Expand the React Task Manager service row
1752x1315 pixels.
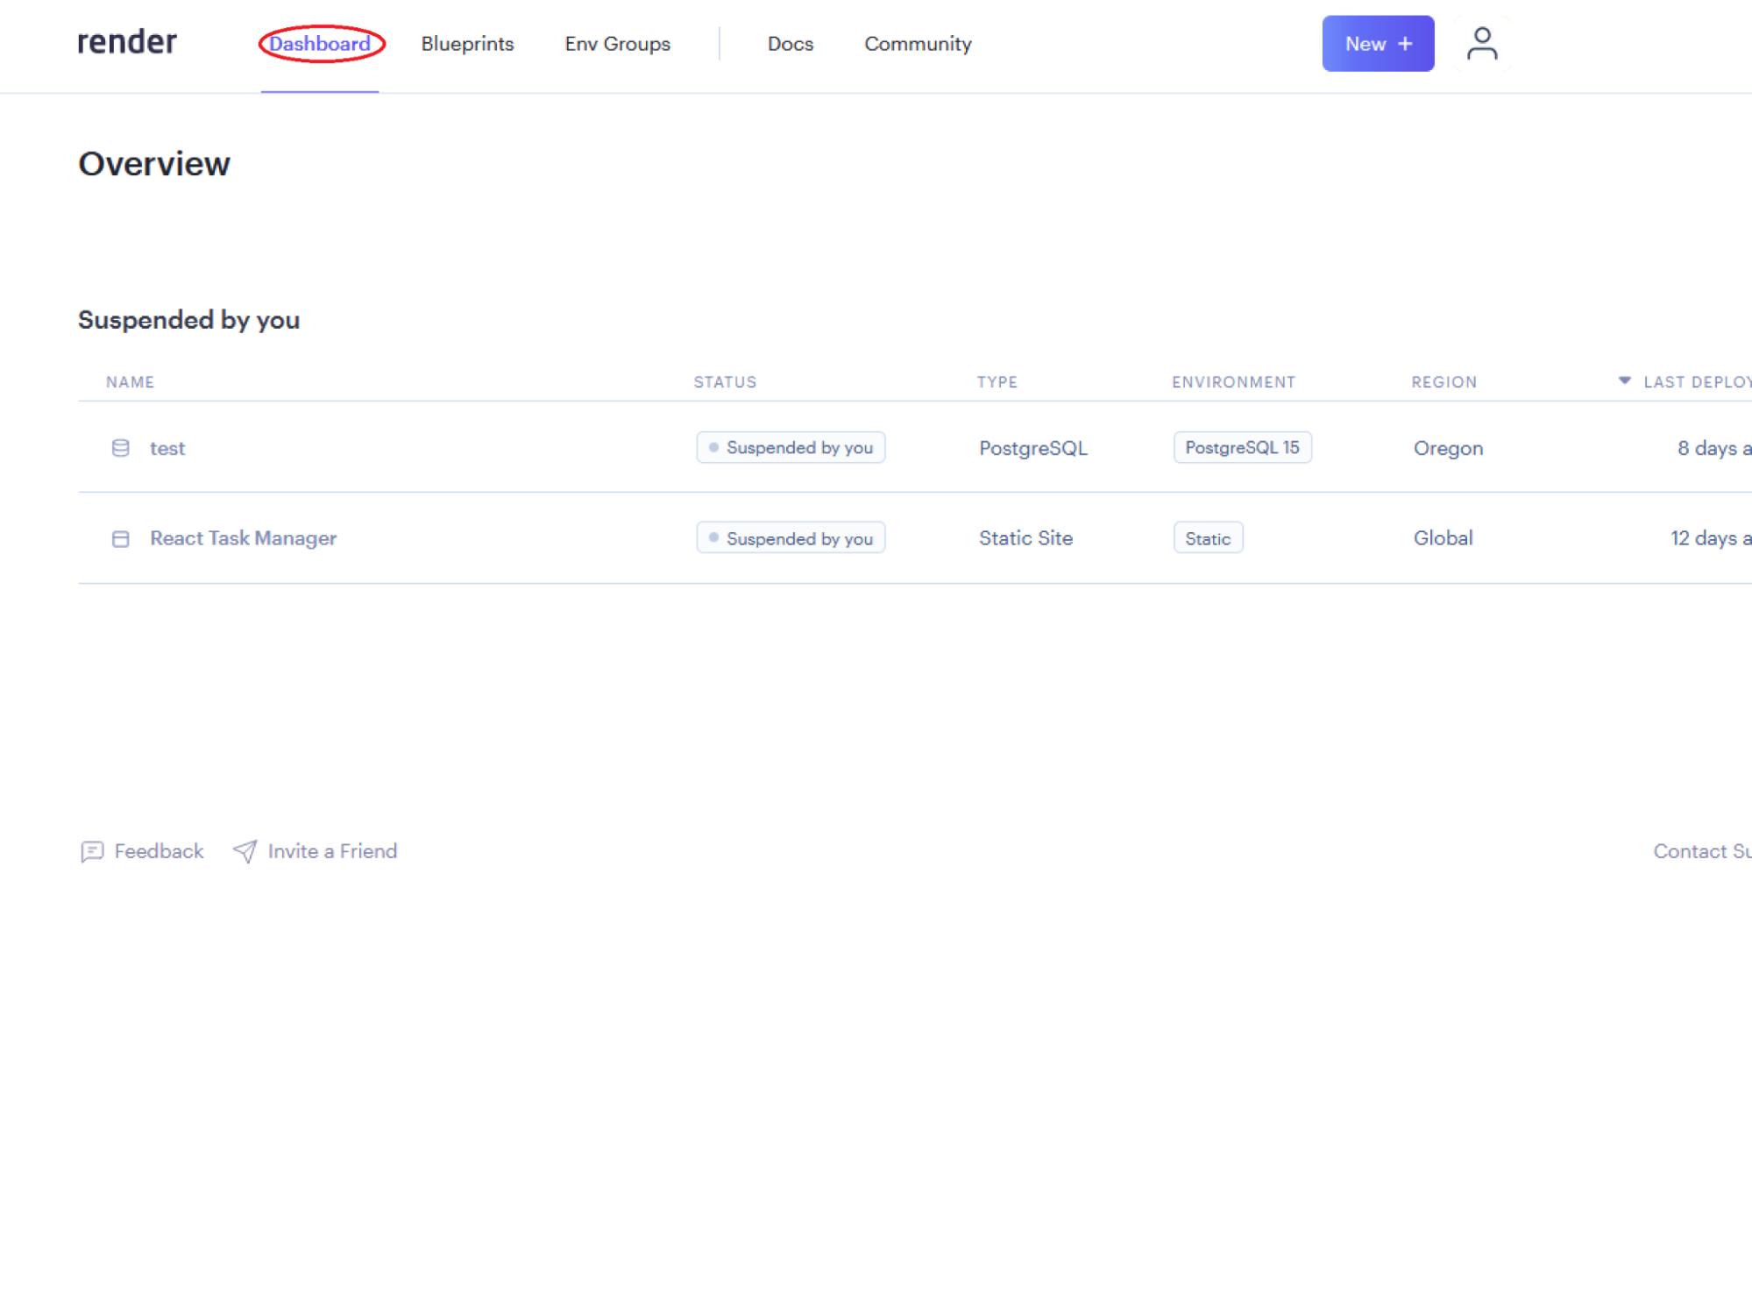tap(245, 538)
